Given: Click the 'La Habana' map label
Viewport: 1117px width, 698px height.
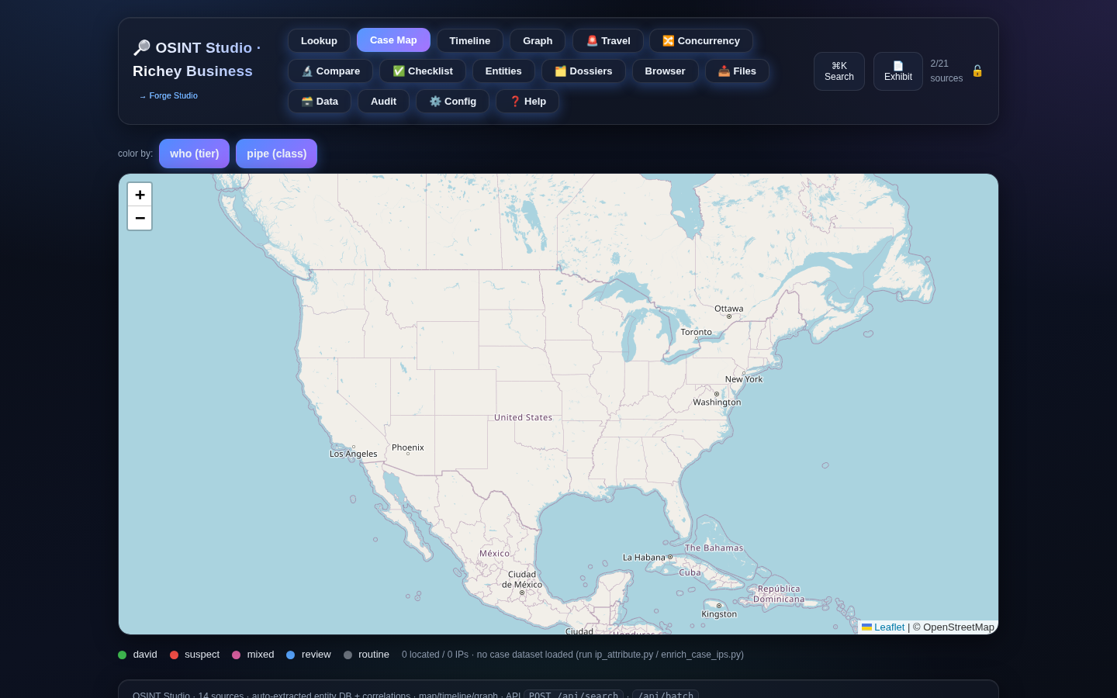Looking at the screenshot, I should (644, 558).
